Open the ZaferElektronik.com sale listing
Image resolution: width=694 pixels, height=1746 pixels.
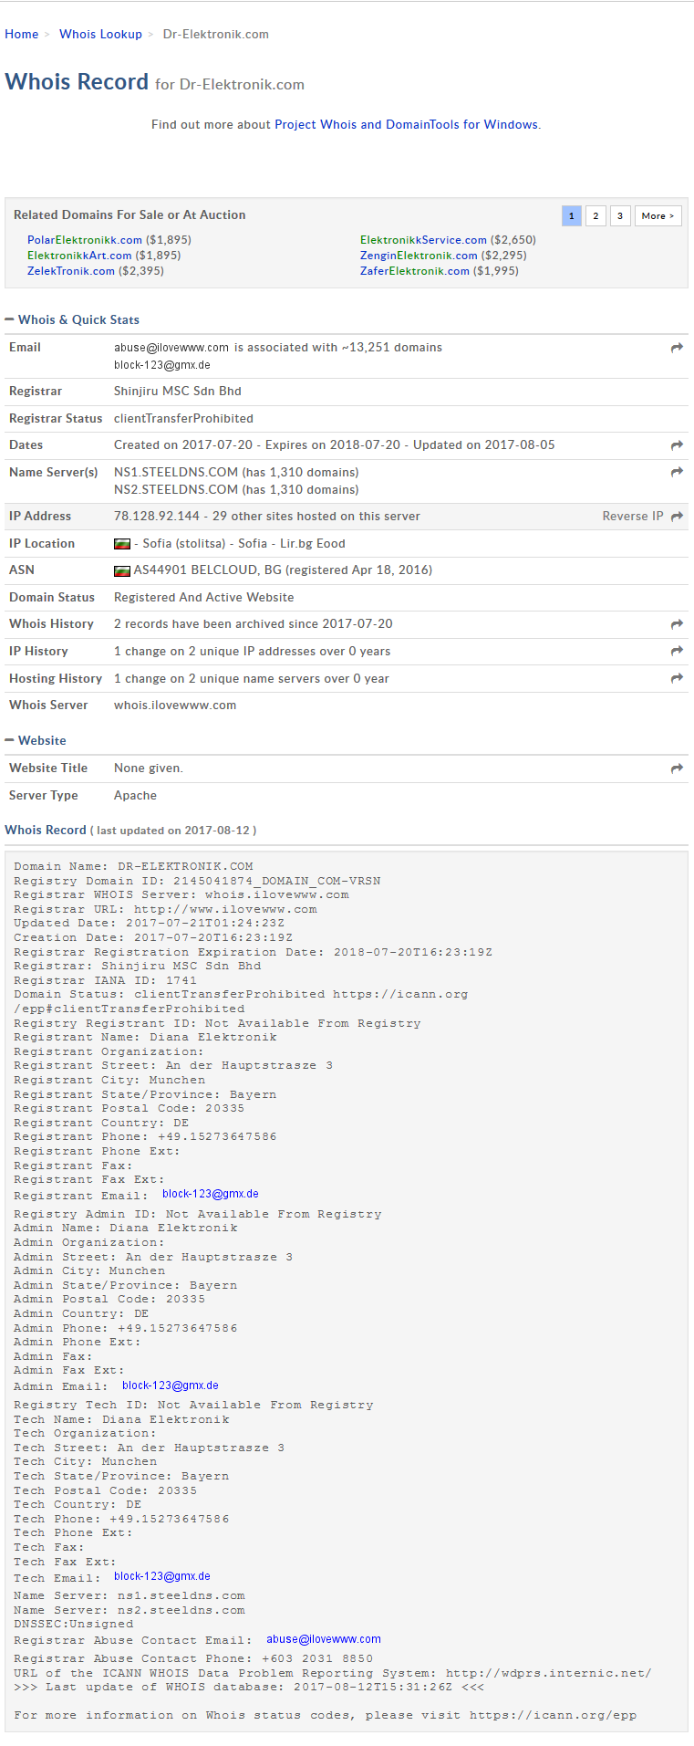414,271
